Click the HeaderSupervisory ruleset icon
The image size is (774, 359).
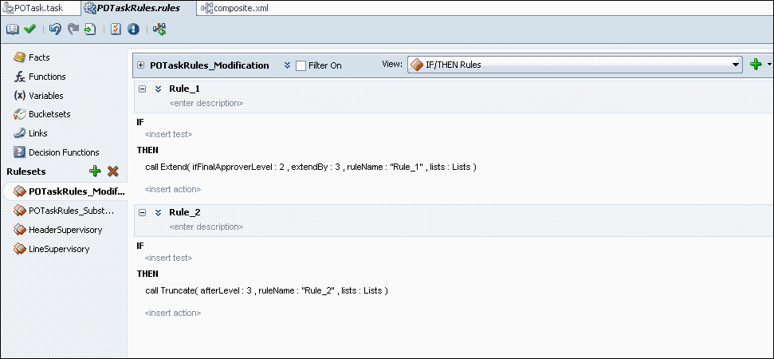click(x=19, y=230)
